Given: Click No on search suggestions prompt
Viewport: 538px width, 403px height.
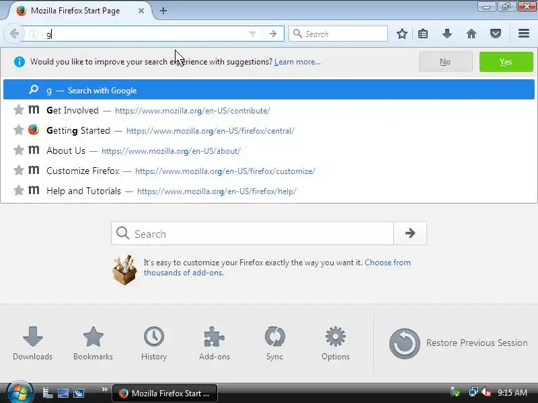Looking at the screenshot, I should pos(445,62).
